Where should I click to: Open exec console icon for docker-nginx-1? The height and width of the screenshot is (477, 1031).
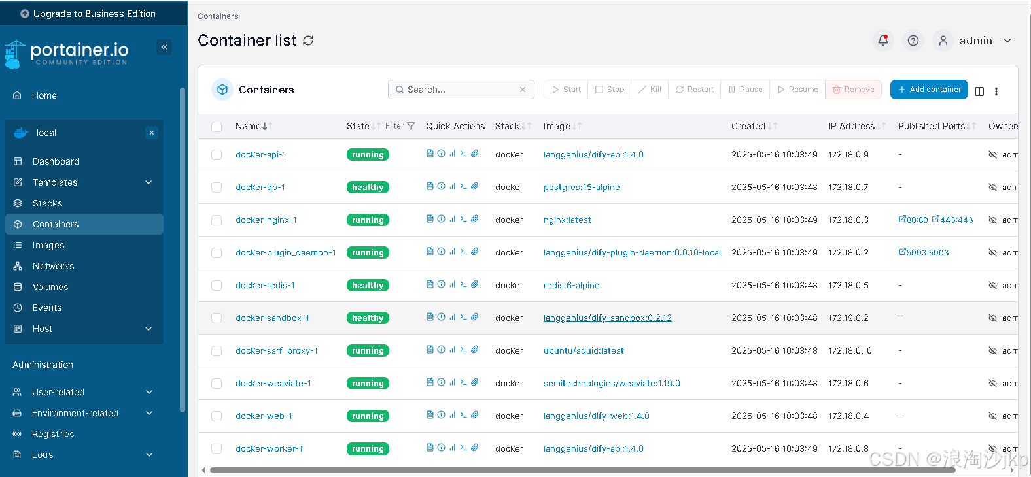(x=463, y=219)
